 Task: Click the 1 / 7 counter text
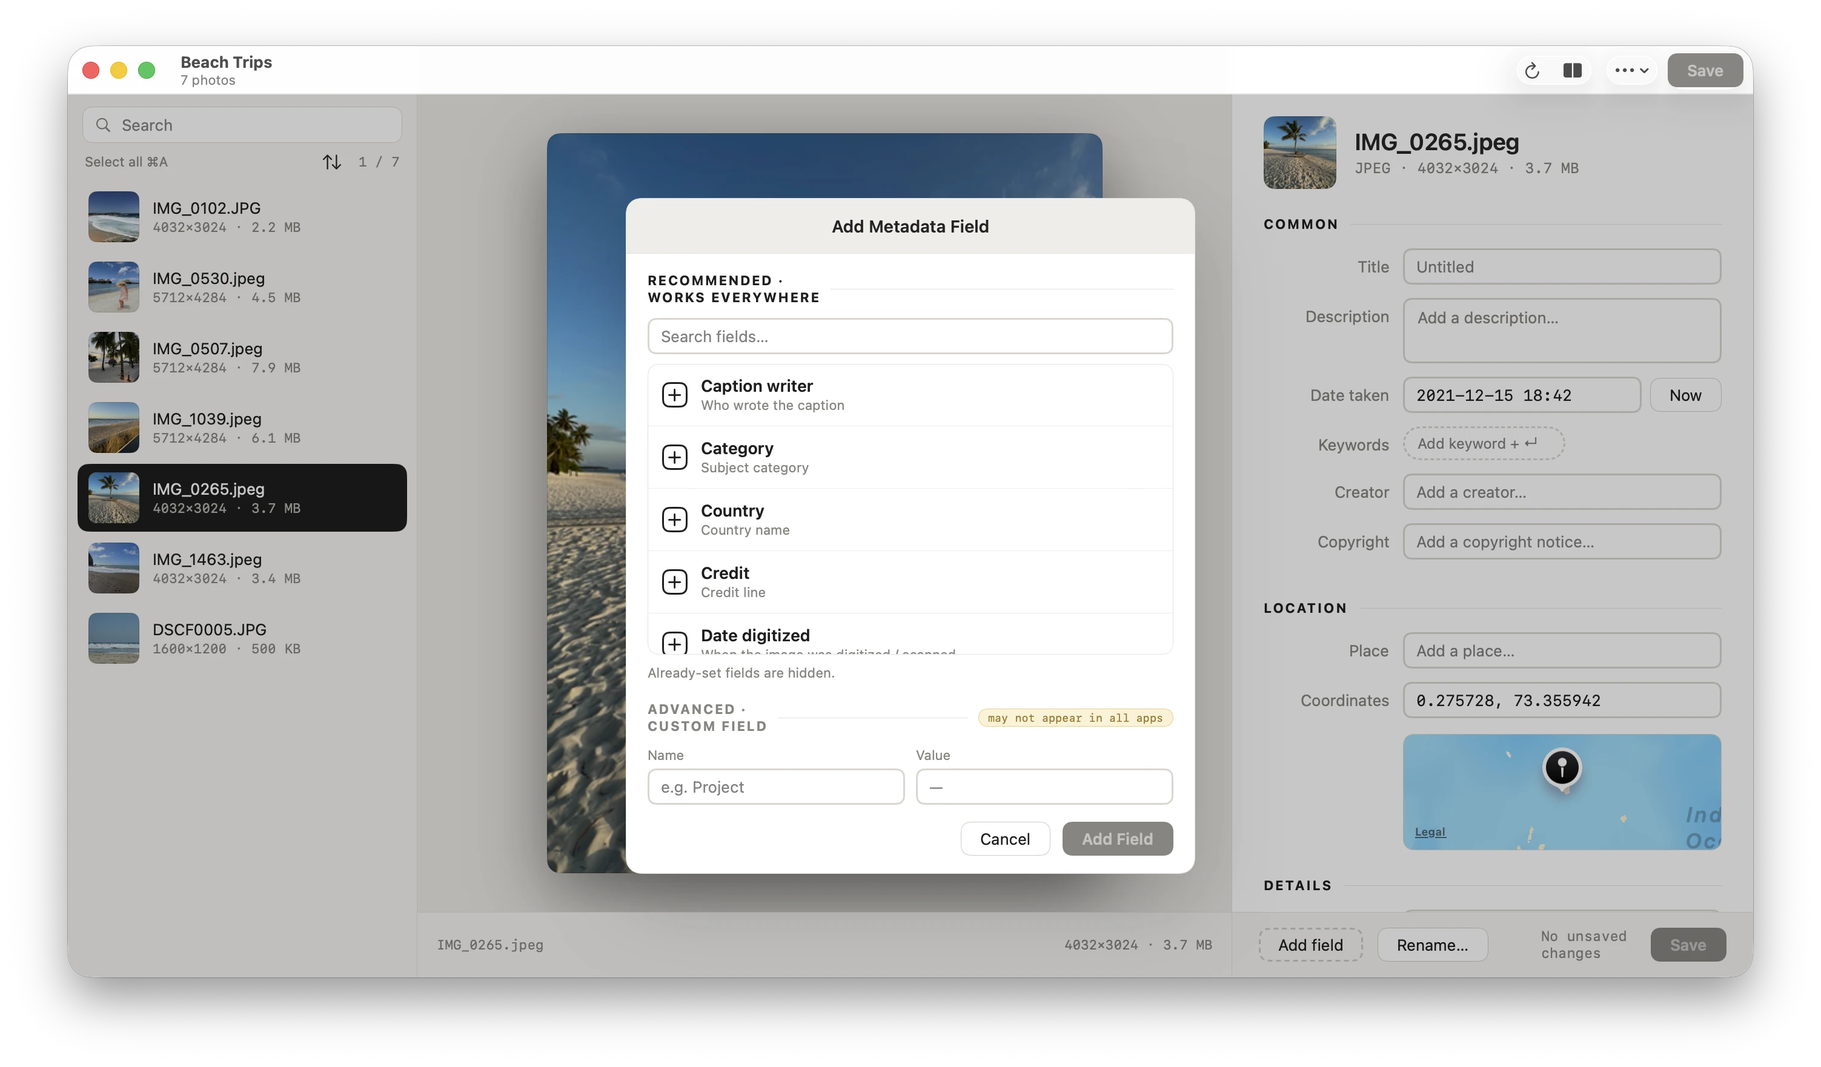[379, 162]
